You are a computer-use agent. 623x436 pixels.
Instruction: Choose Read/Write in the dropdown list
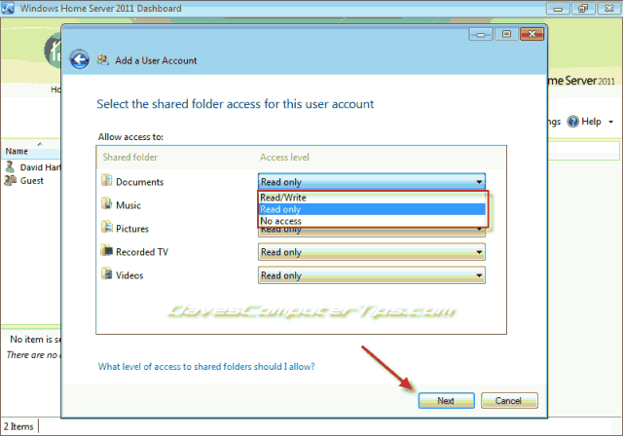372,198
